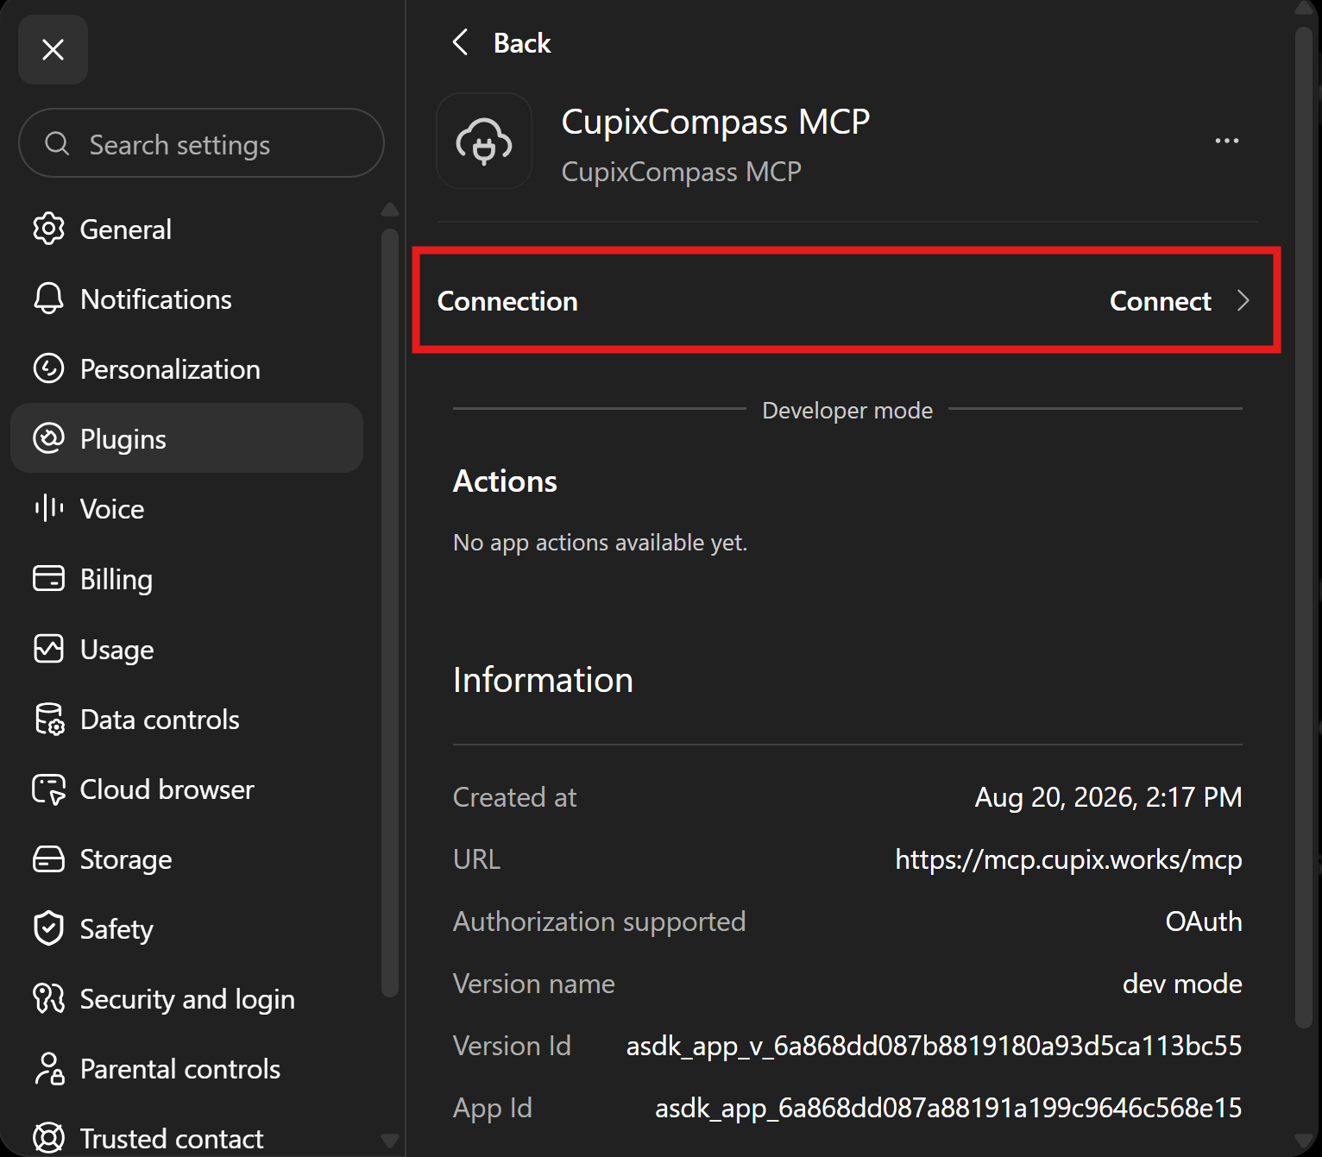The width and height of the screenshot is (1322, 1157).
Task: Click the Connection label
Action: click(x=507, y=301)
